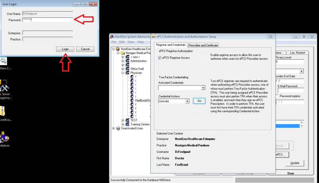
Task: Click the Practice field in User Login
Action: [x=47, y=39]
